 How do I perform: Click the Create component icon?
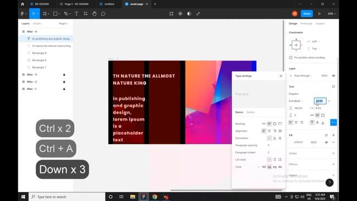pyautogui.click(x=180, y=13)
